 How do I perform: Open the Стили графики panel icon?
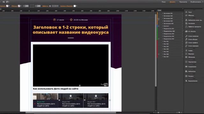click(x=186, y=42)
